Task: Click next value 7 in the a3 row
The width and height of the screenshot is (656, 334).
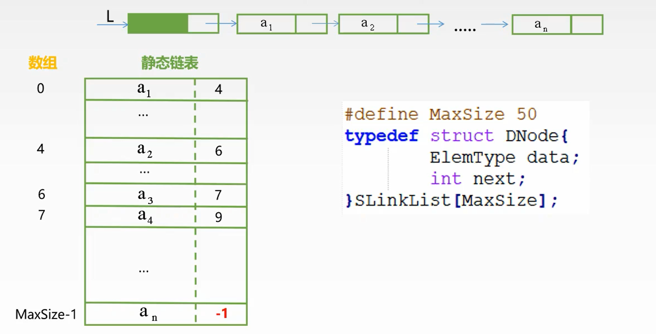Action: point(219,195)
